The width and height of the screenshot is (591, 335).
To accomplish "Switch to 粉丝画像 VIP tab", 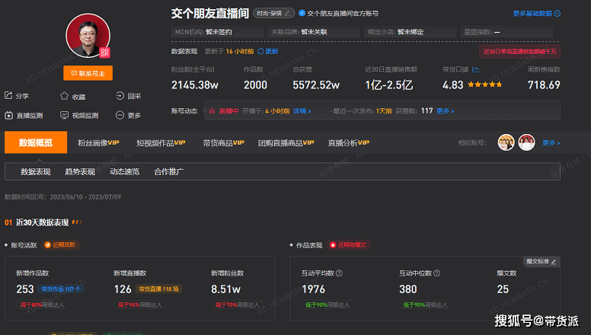I will (98, 142).
